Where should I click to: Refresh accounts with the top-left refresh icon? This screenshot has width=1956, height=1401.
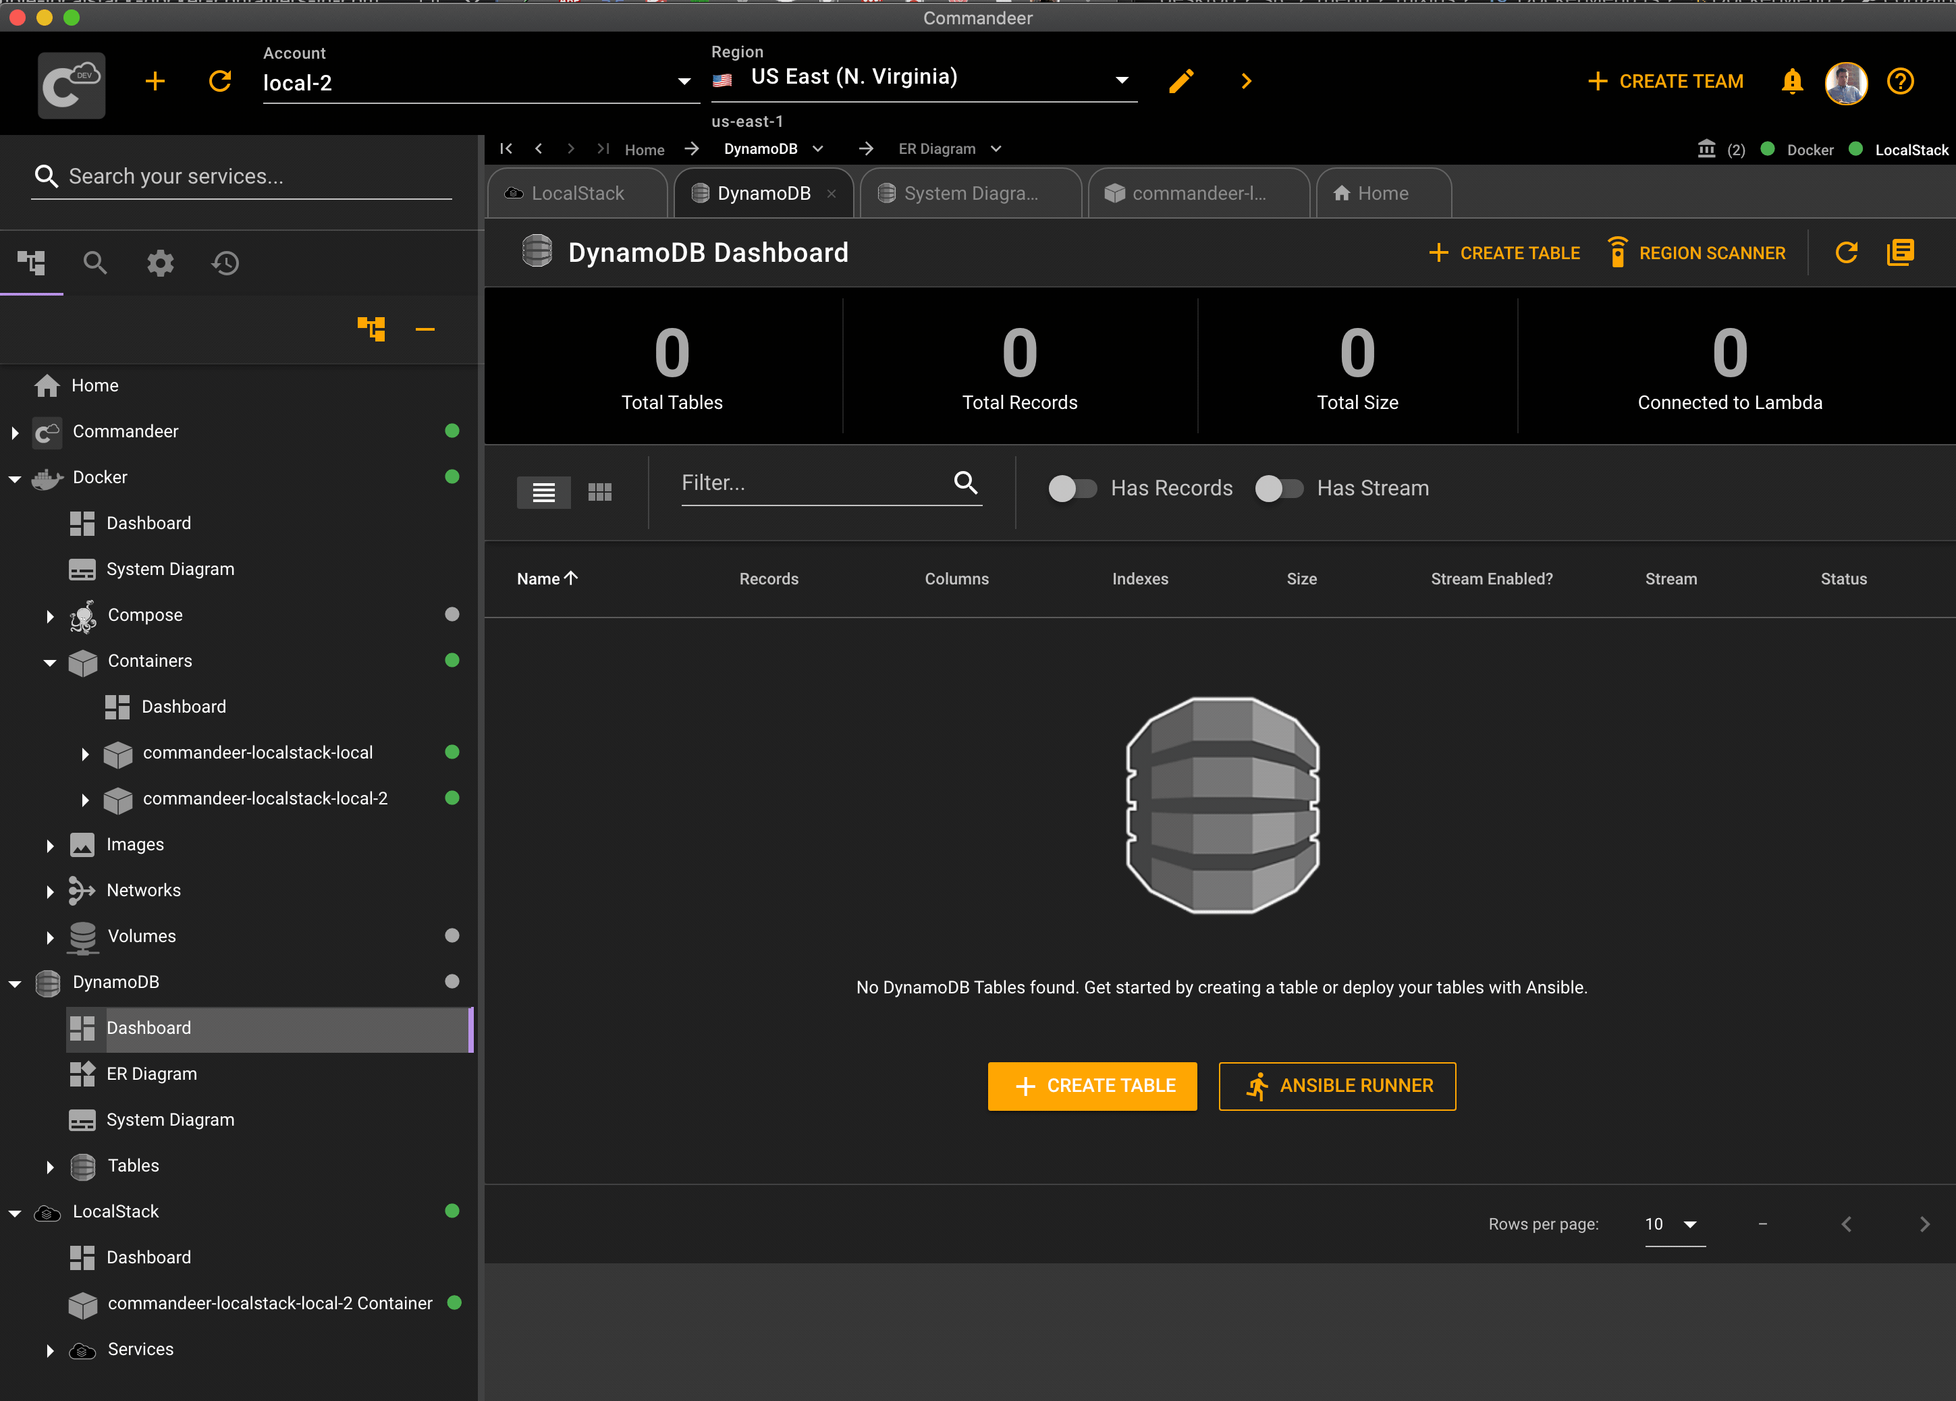point(220,81)
